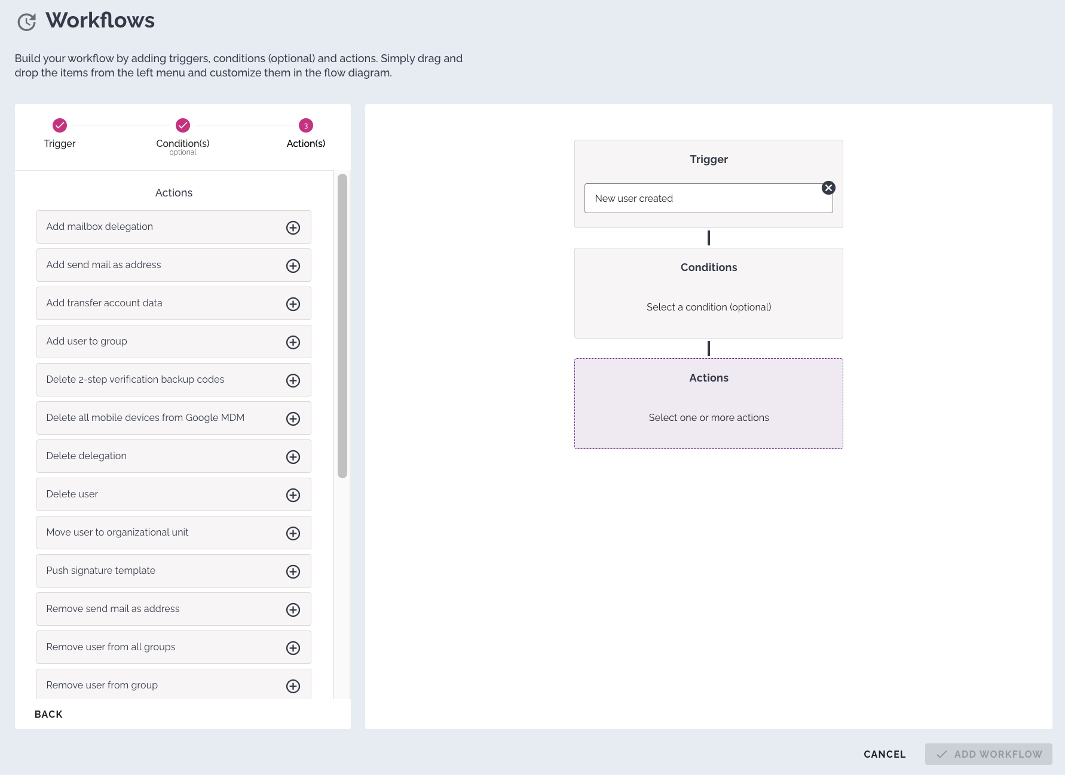Select the Actions drop zone in diagram
This screenshot has height=775, width=1065.
pos(709,404)
